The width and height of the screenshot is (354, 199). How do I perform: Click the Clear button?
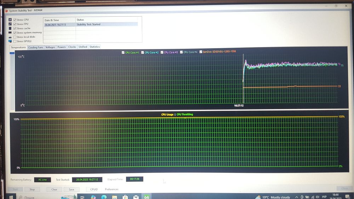point(54,189)
